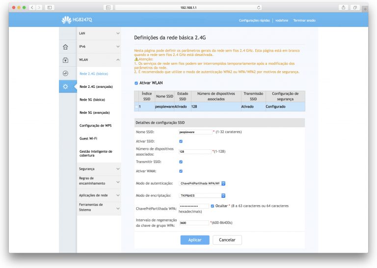
Task: Select the advanced settings gear icon
Action: [66, 87]
